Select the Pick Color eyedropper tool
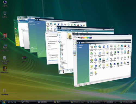This screenshot has width=136, height=104. (x=74, y=41)
